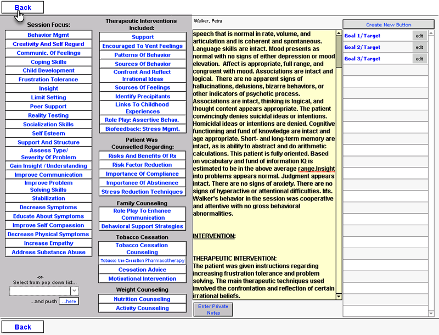
Task: Push the "...here" button
Action: pyautogui.click(x=70, y=301)
